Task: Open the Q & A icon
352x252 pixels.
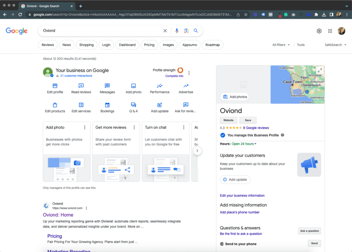Action: (x=133, y=105)
